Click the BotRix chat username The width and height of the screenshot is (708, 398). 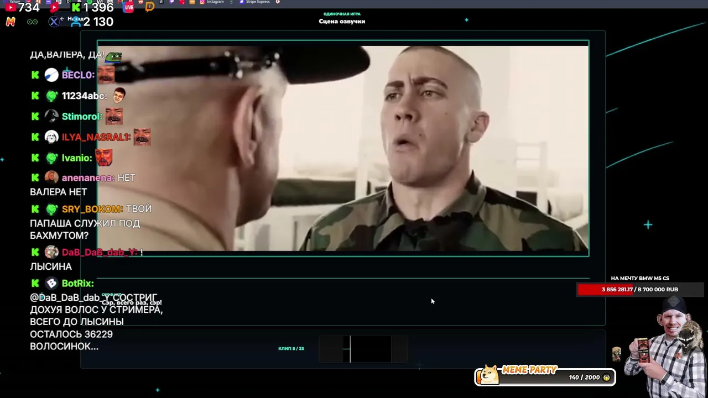tap(78, 284)
